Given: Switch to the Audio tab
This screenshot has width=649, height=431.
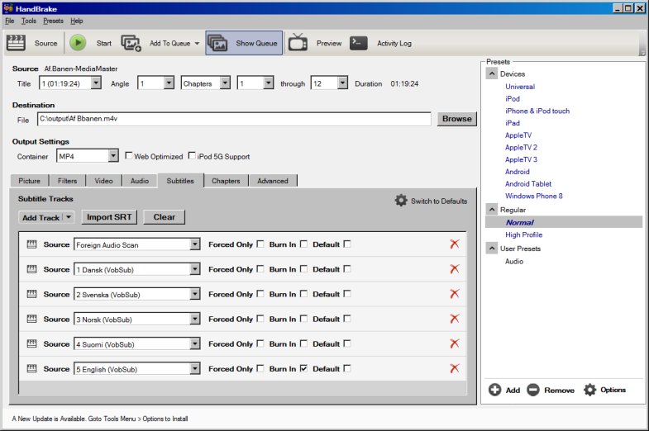Looking at the screenshot, I should (x=140, y=181).
